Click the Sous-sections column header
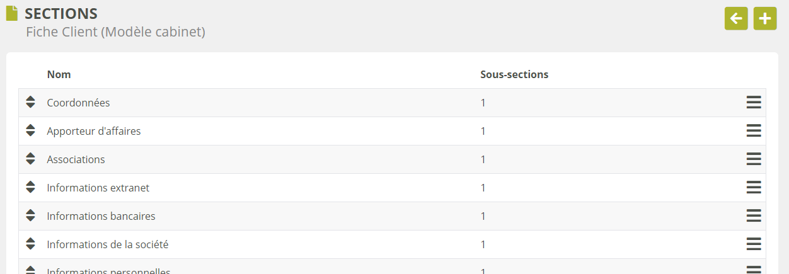This screenshot has height=274, width=789. tap(514, 74)
